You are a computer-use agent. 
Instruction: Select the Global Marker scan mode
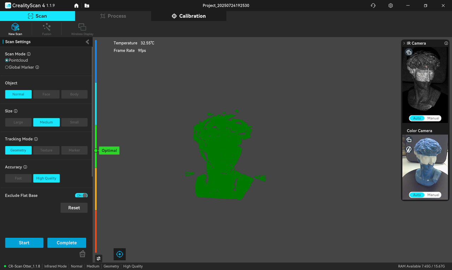[7, 67]
